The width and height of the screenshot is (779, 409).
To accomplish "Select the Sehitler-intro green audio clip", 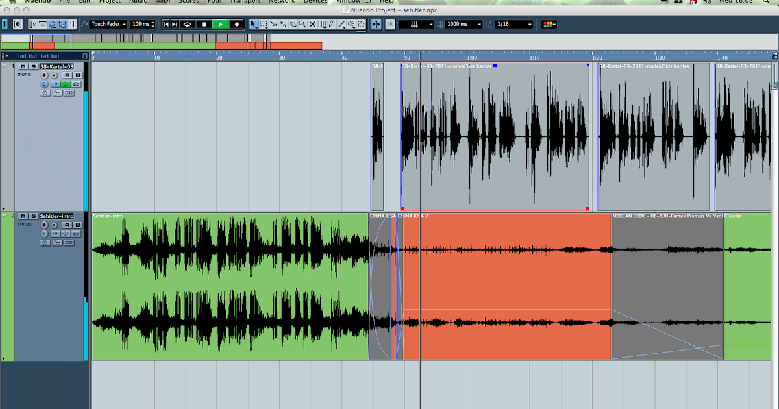I will pyautogui.click(x=230, y=286).
